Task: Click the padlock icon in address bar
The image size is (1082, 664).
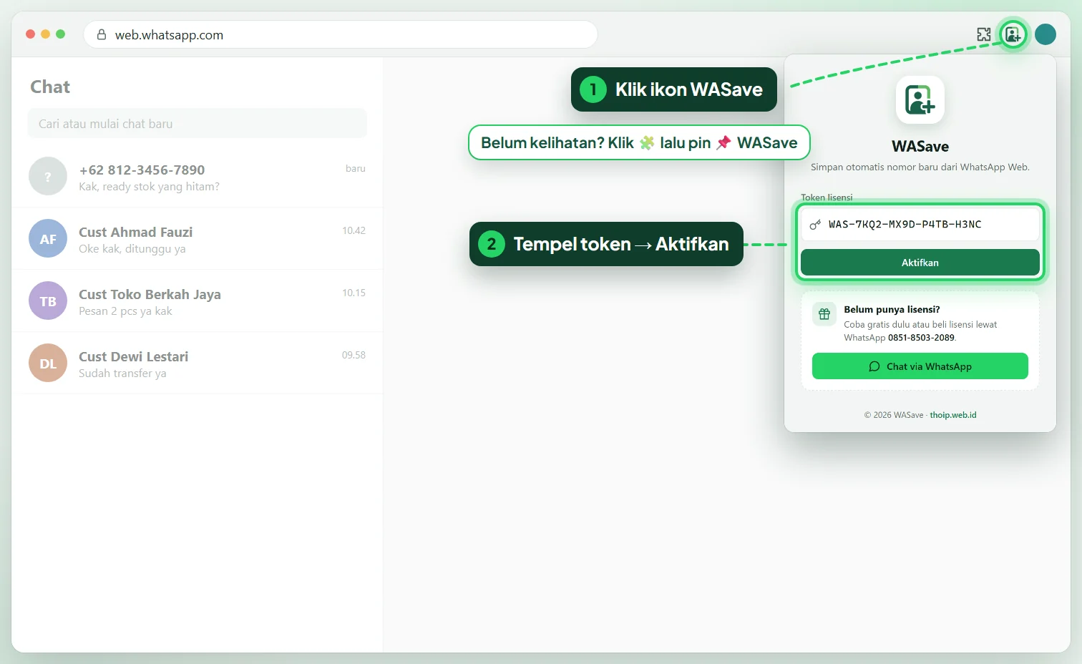Action: tap(102, 34)
